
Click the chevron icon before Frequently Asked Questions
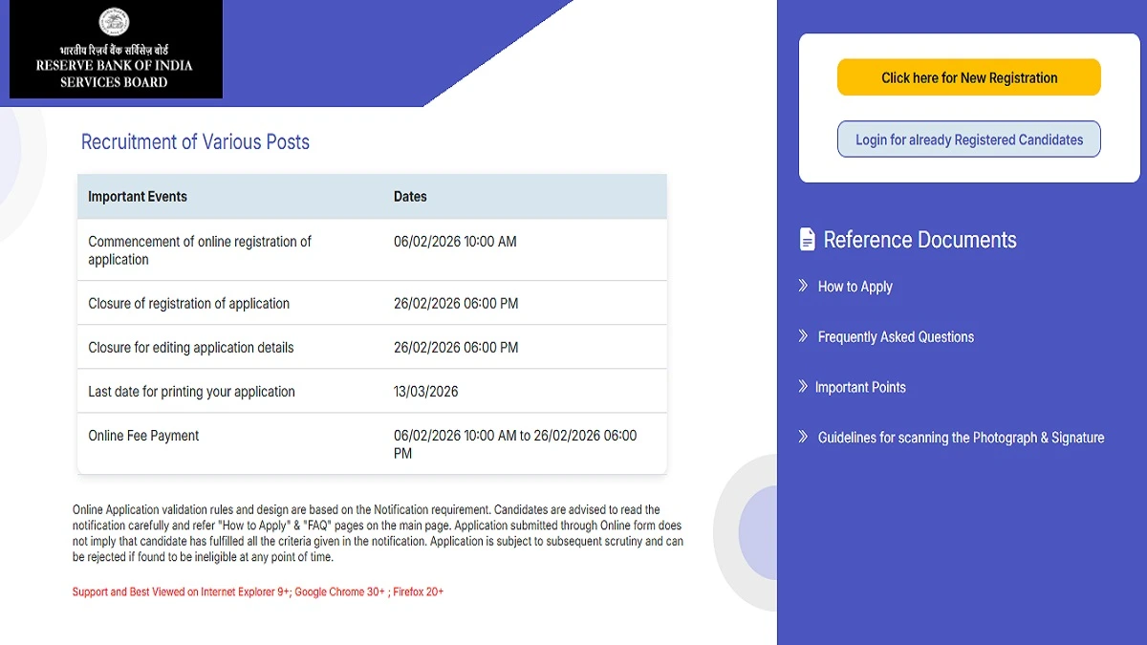(x=803, y=336)
